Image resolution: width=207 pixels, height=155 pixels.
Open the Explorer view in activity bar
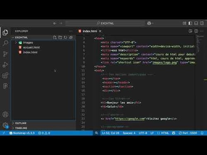tap(5, 33)
